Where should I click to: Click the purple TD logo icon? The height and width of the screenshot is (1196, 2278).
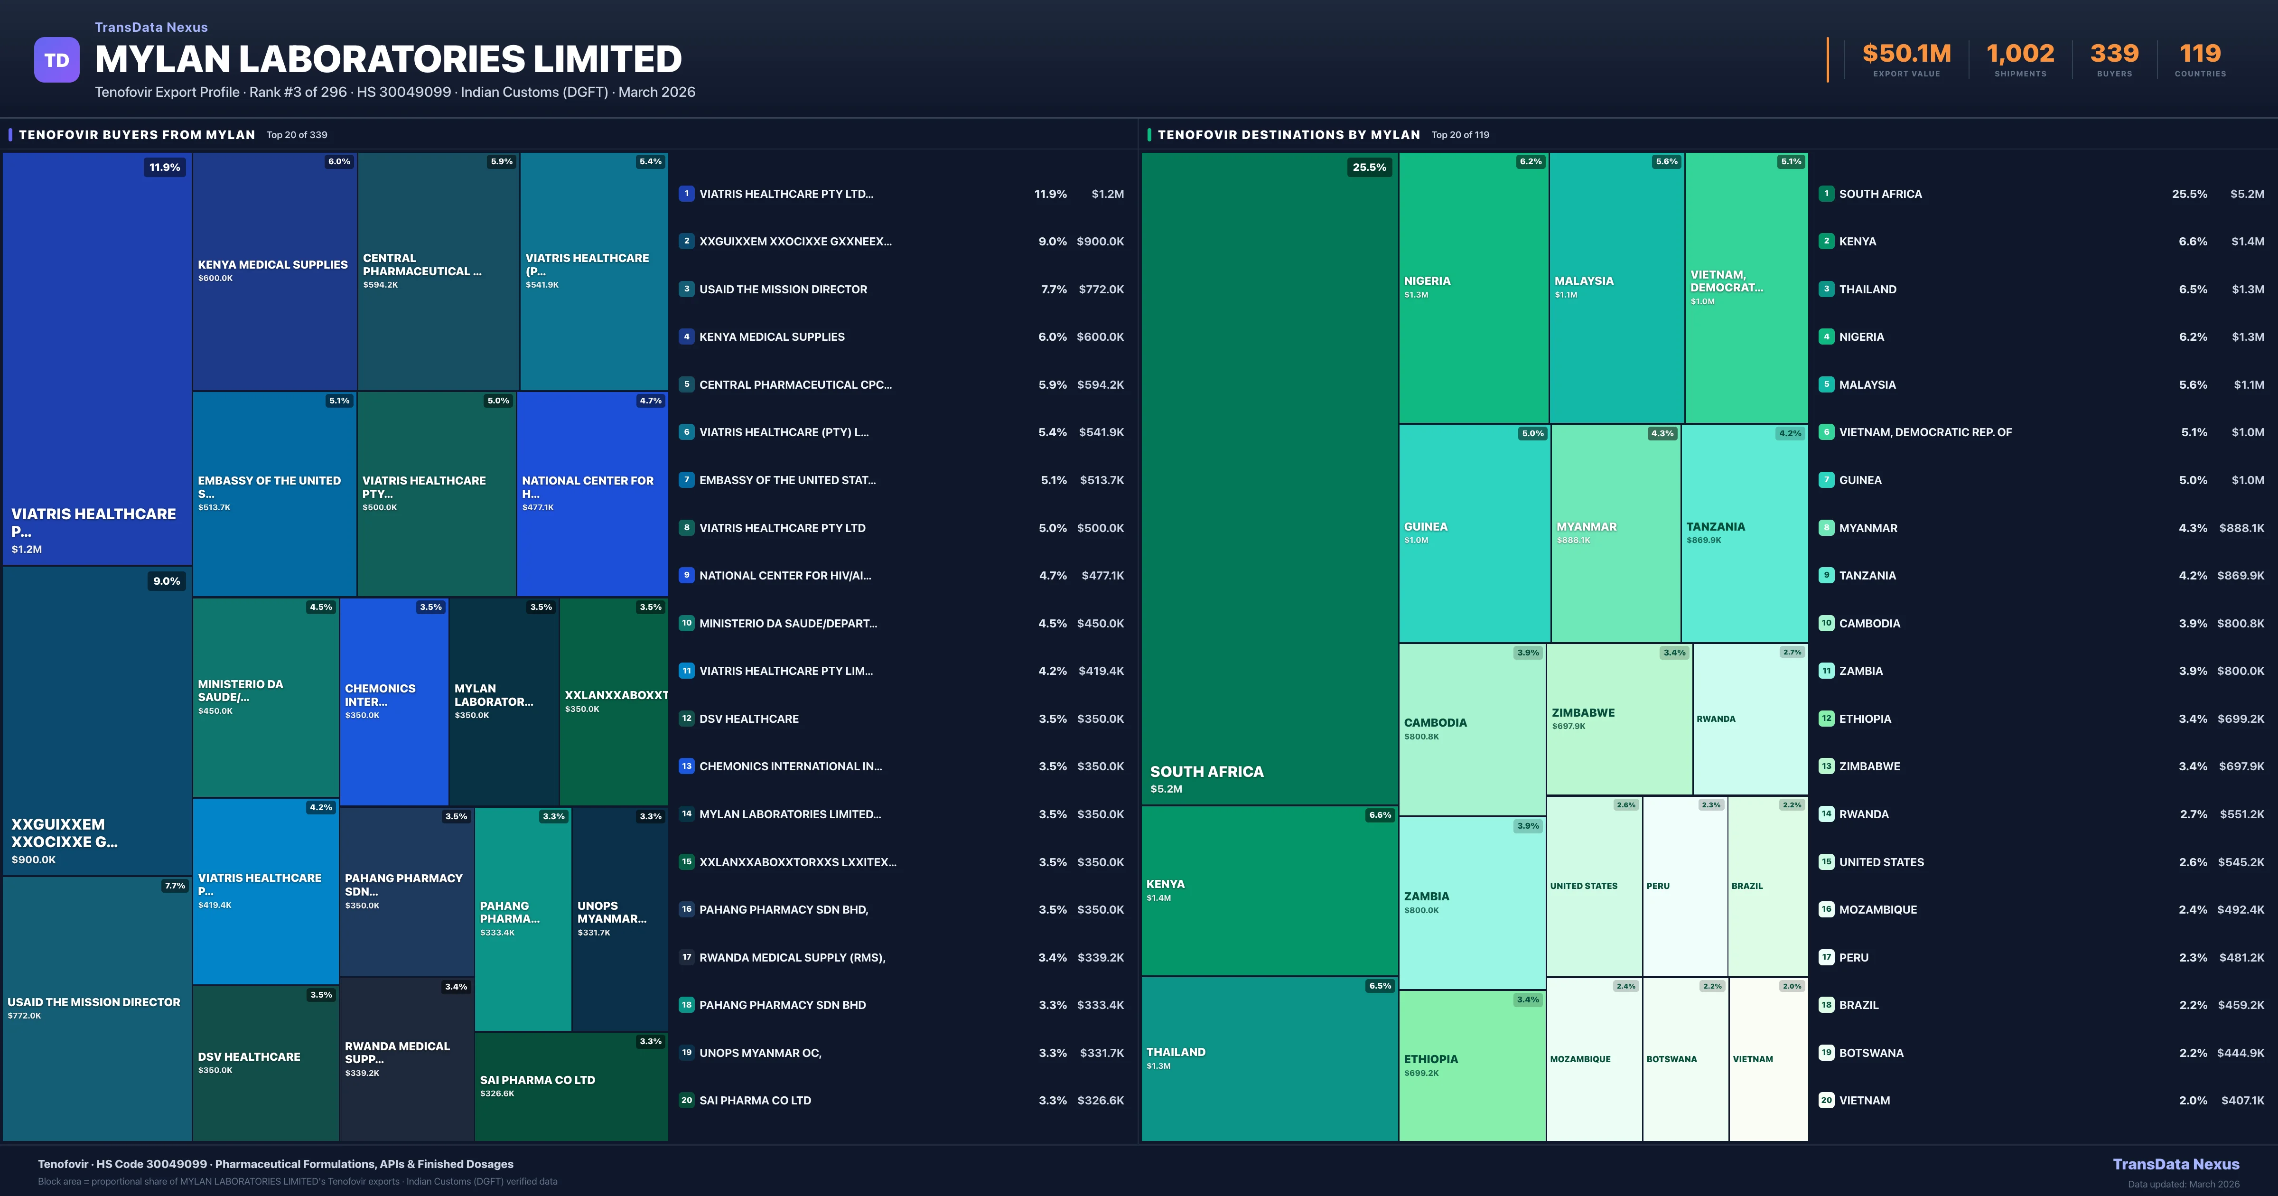56,60
